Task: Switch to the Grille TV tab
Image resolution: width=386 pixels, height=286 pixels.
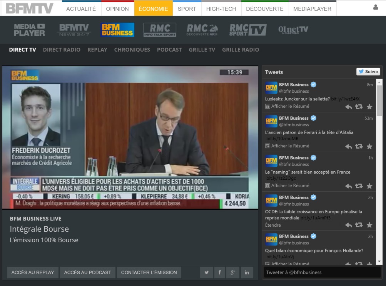Action: (x=202, y=50)
